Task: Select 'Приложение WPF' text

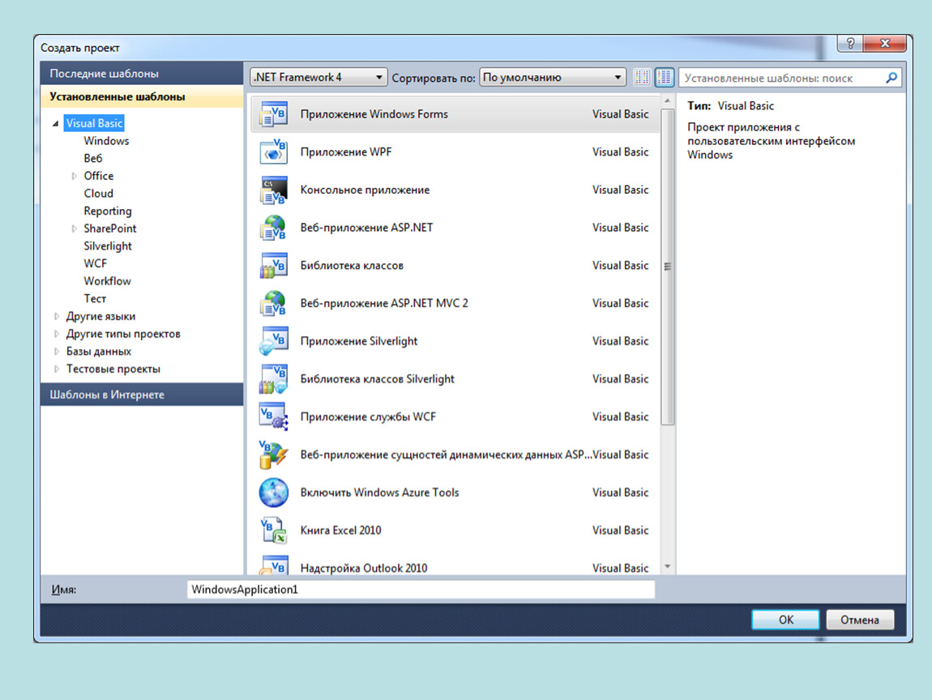Action: (x=346, y=152)
